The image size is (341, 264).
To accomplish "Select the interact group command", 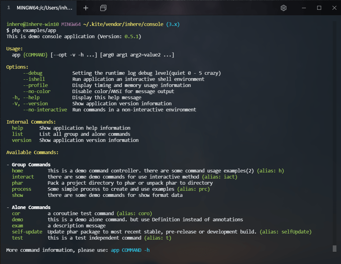I will [x=23, y=177].
